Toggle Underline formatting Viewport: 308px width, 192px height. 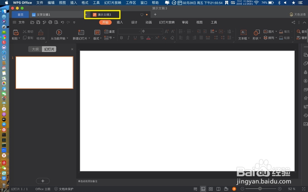pyautogui.click(x=135, y=38)
